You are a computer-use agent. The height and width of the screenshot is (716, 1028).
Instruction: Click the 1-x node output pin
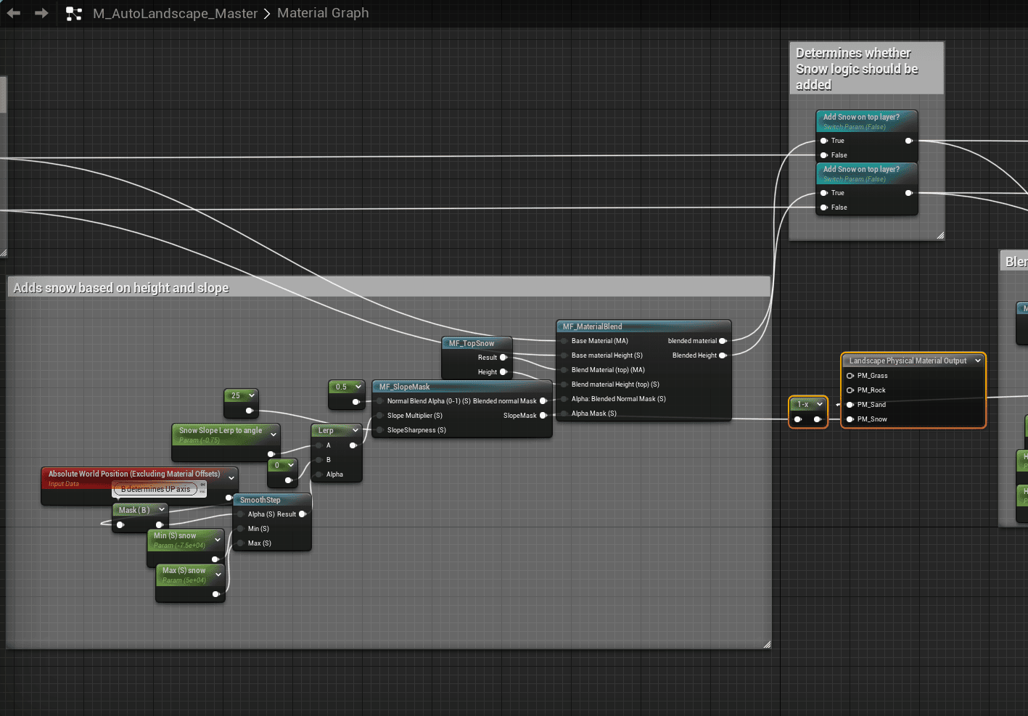[x=818, y=419]
